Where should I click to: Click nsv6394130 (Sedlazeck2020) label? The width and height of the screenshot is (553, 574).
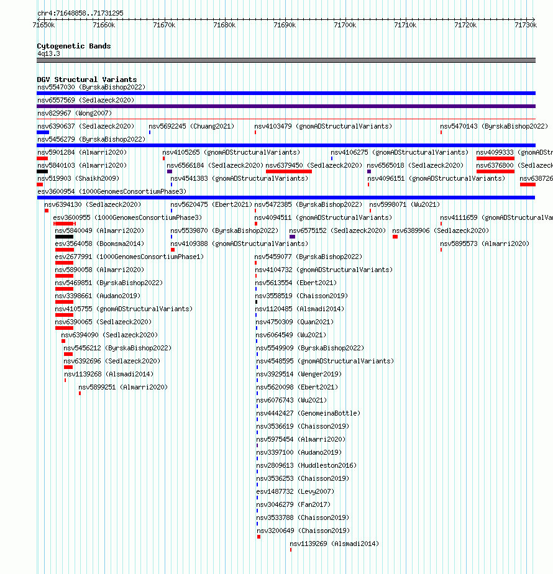pyautogui.click(x=93, y=204)
